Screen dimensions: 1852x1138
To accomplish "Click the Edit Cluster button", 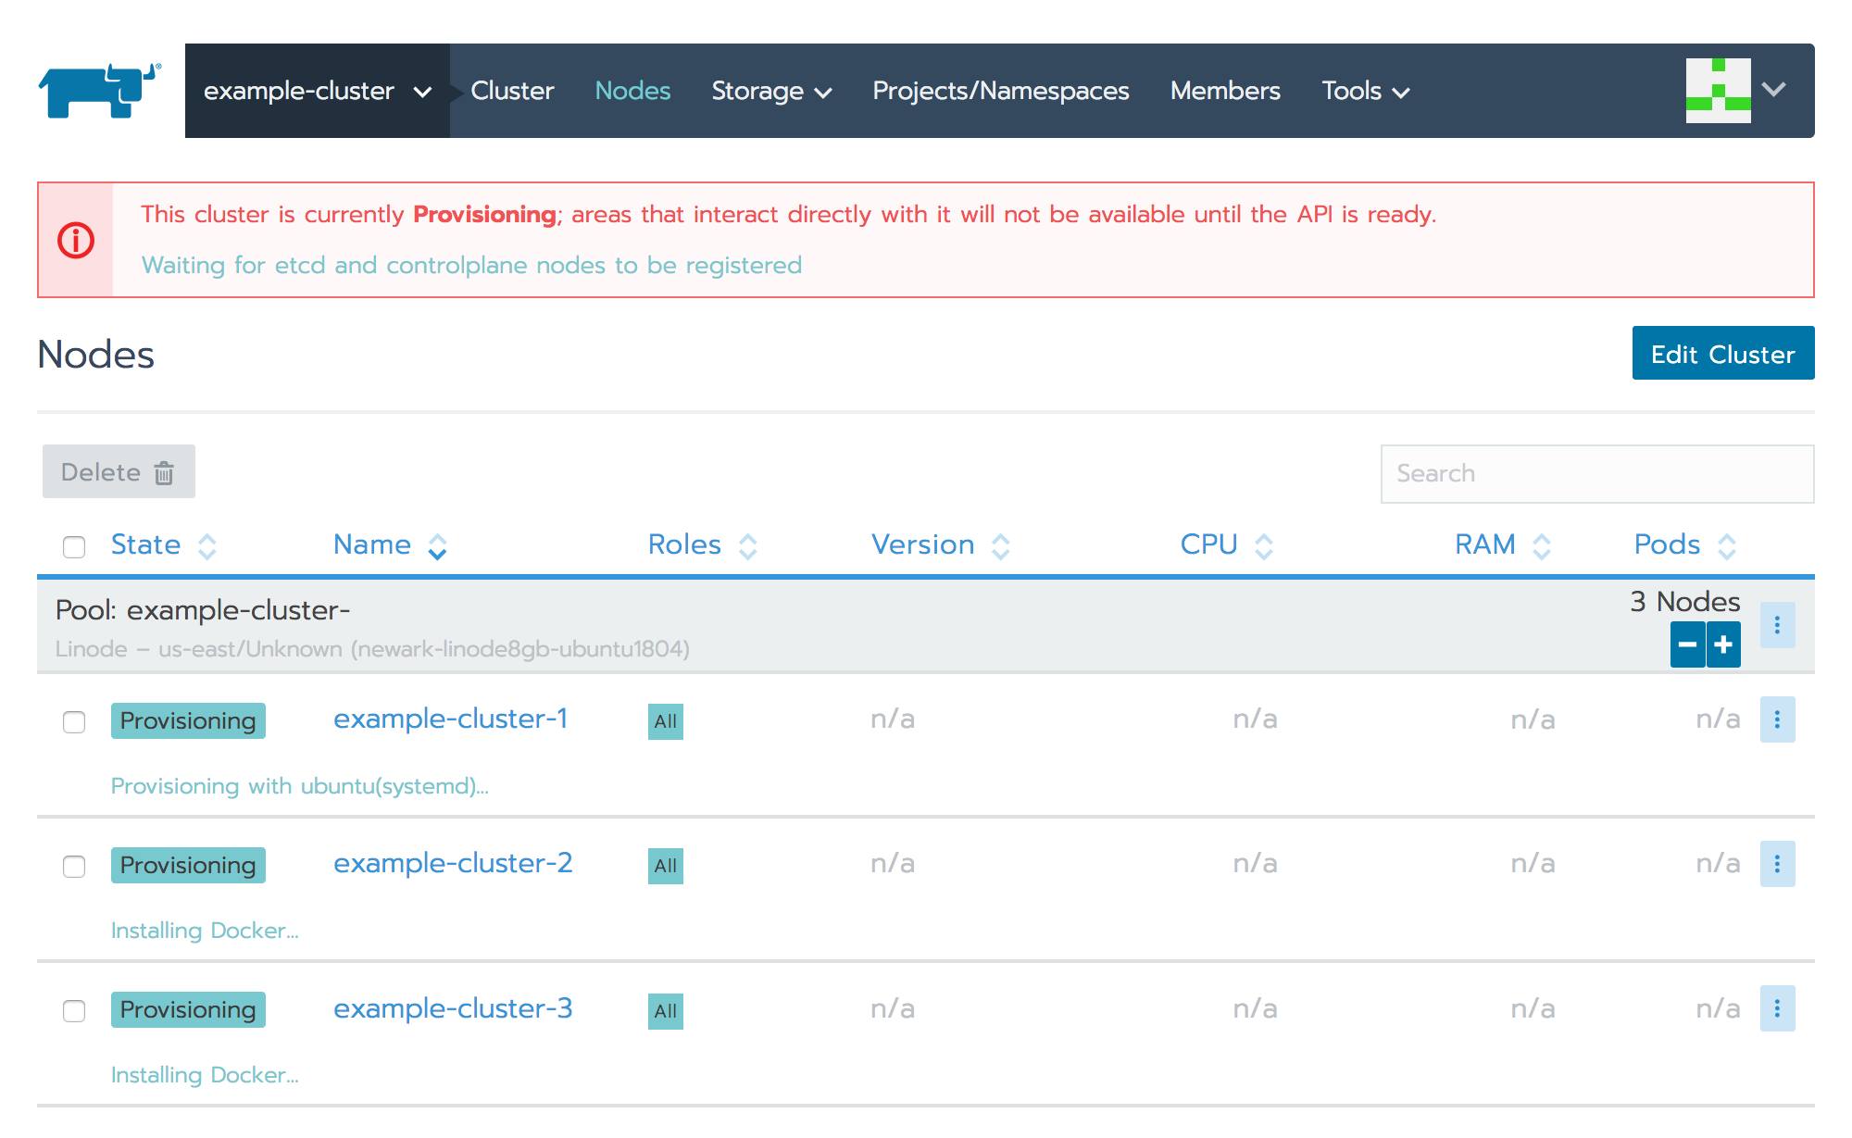I will click(x=1722, y=353).
